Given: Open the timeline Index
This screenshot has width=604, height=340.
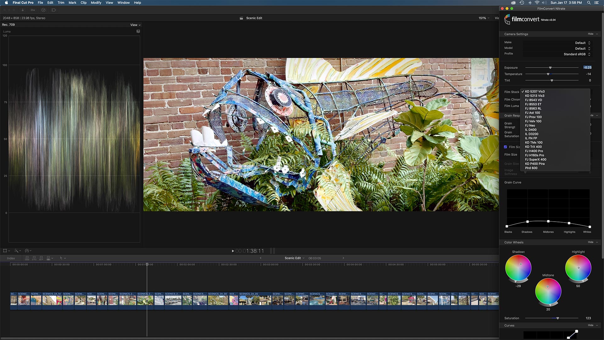Looking at the screenshot, I should pyautogui.click(x=11, y=258).
